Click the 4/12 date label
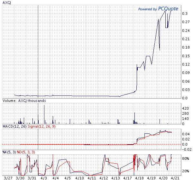Viewport: 193px width, 180px height. click(104, 178)
